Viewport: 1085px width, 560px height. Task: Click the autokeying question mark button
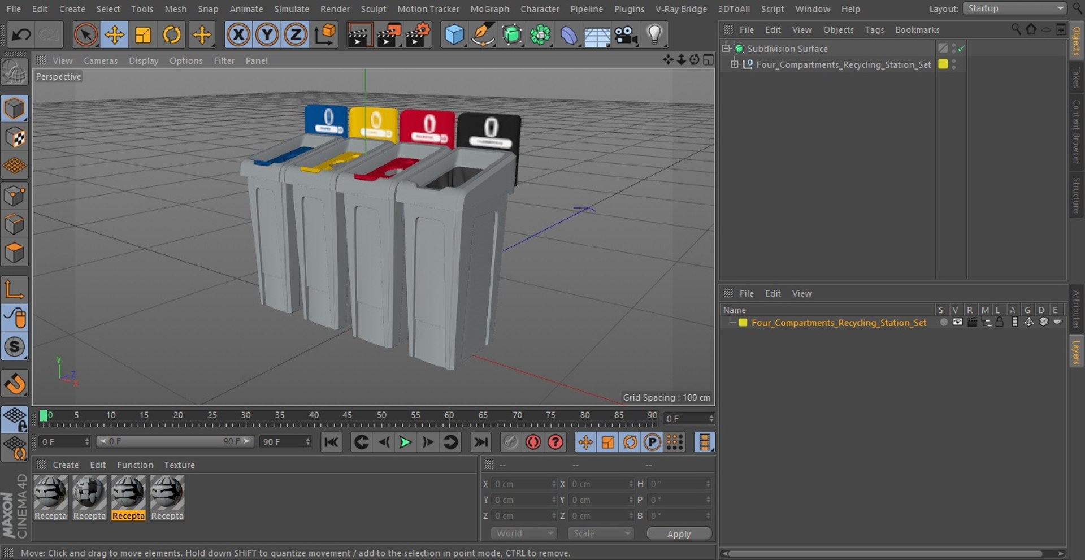click(555, 442)
